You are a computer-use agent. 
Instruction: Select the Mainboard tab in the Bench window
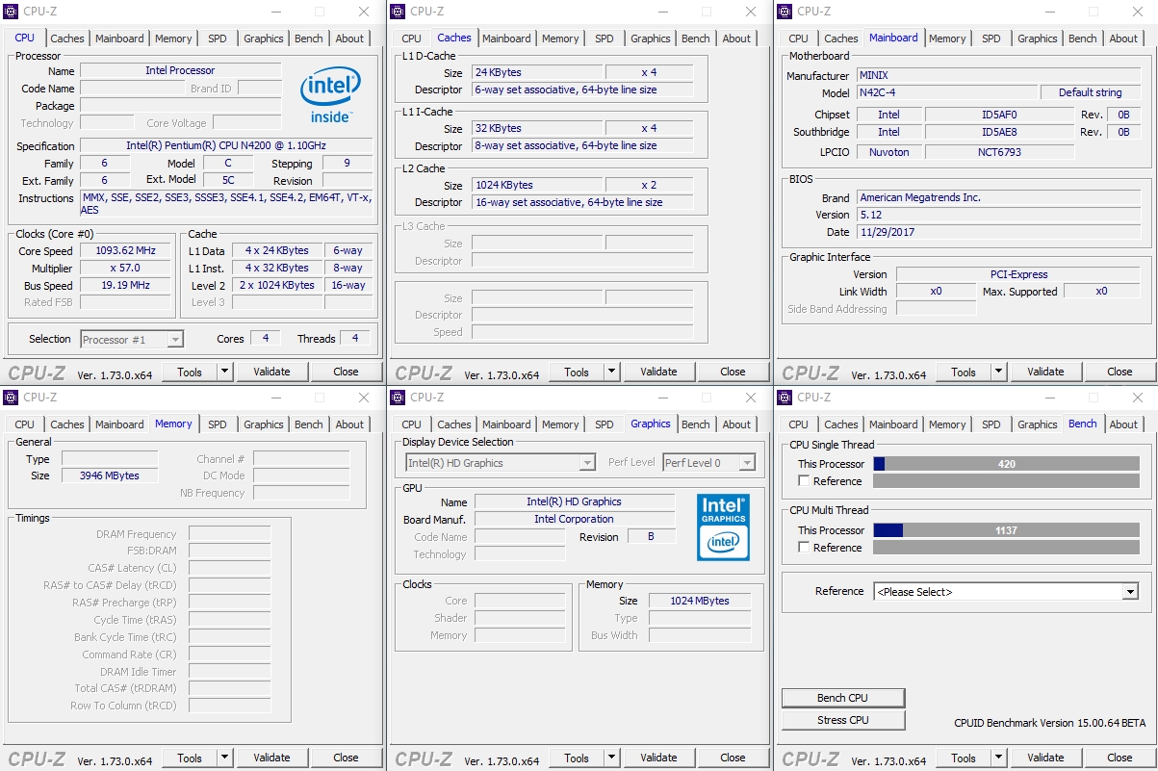(893, 424)
